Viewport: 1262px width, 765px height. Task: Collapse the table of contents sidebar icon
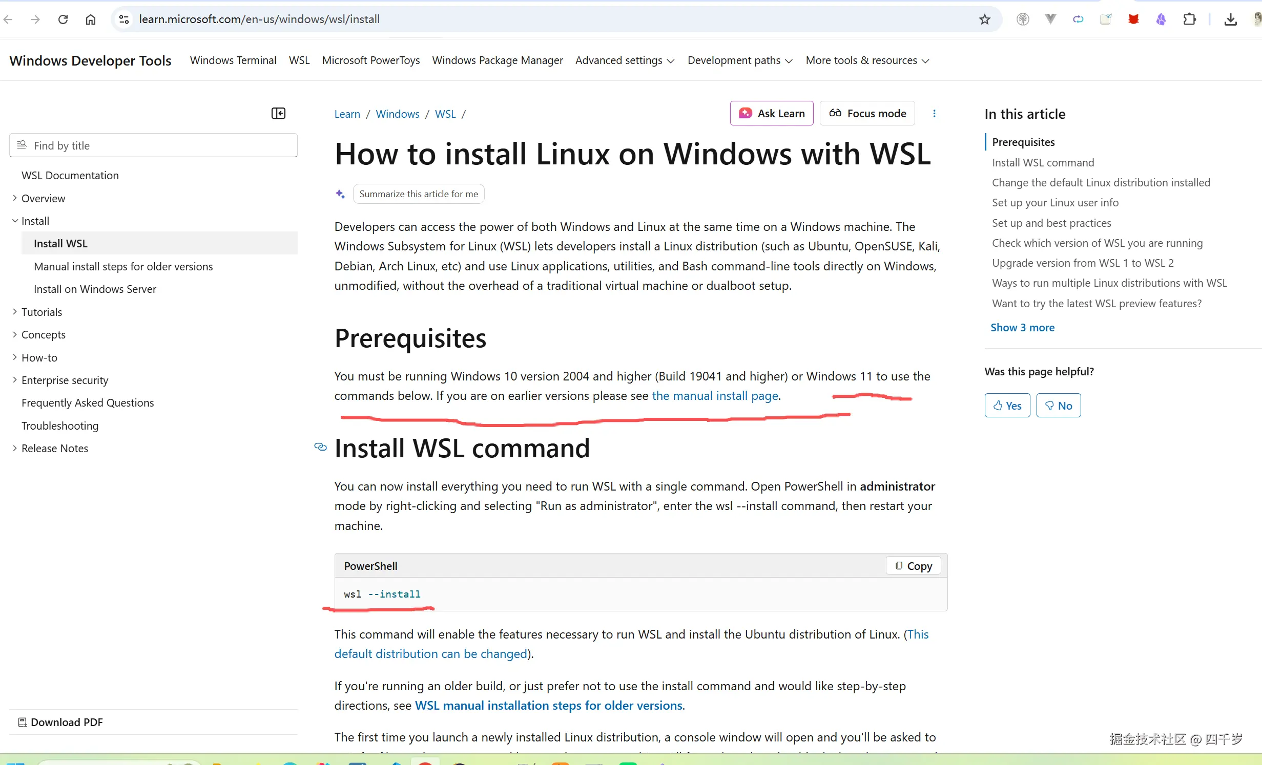(x=278, y=113)
